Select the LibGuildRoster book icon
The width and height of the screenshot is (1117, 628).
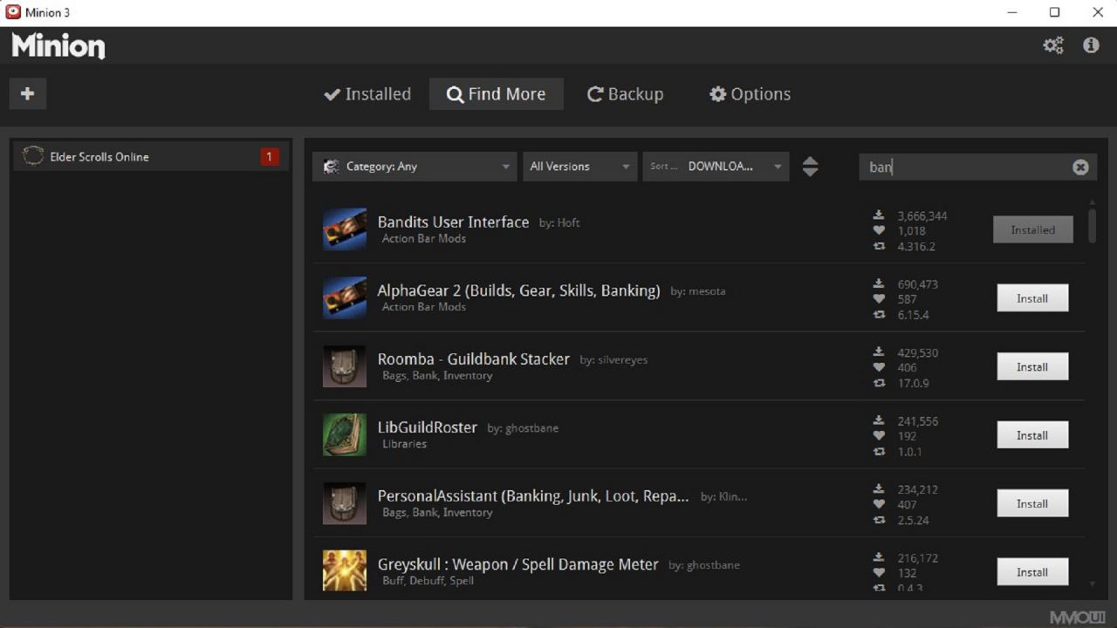point(344,433)
